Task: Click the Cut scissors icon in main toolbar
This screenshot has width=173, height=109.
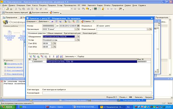Action: (x=16, y=9)
